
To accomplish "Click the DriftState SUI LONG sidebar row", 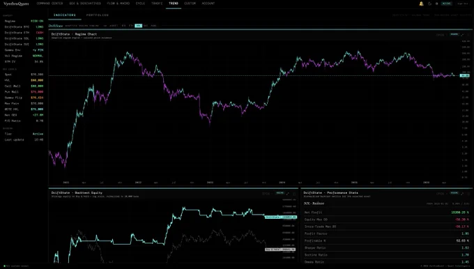I will 24,44.
